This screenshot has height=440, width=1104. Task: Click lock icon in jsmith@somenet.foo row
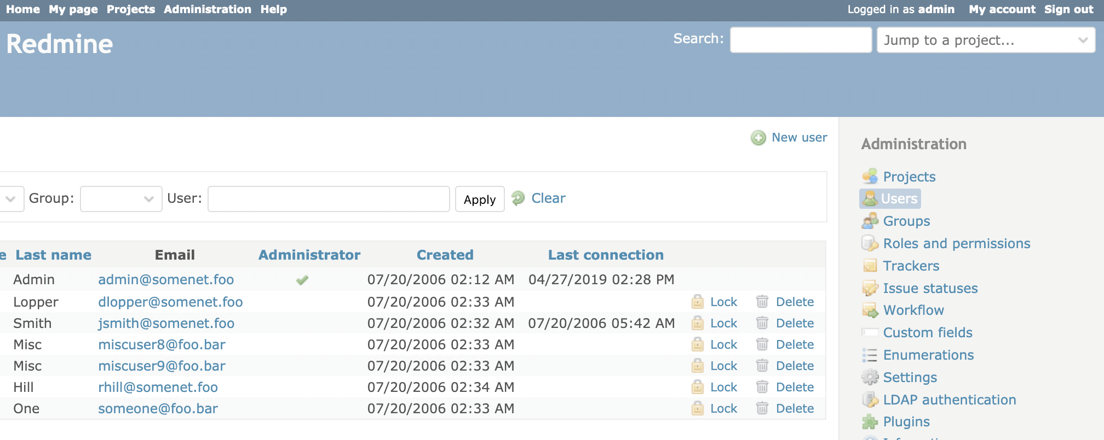tap(698, 323)
